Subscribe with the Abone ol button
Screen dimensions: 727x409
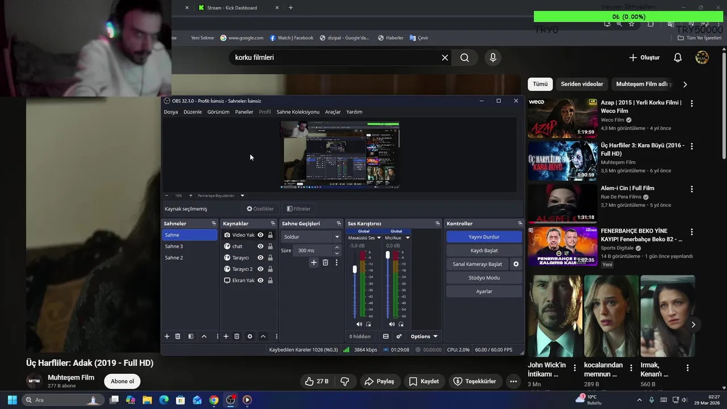coord(123,381)
